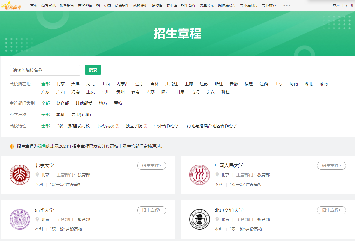
Task: Filter location by 四川
Action: (x=105, y=92)
